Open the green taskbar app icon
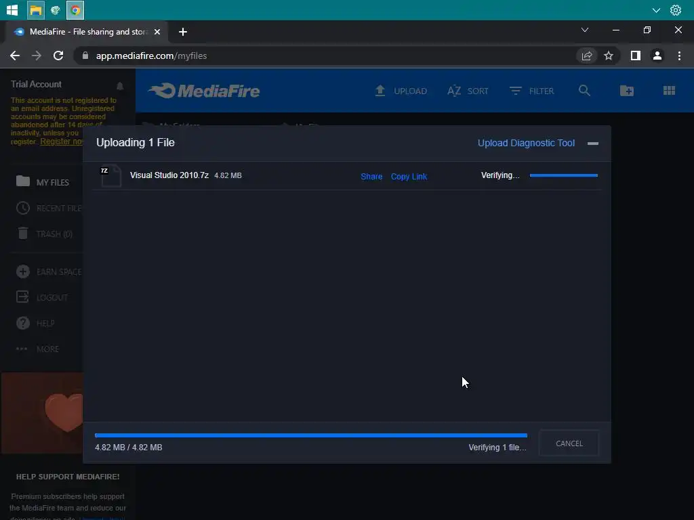This screenshot has width=694, height=520. pos(56,9)
